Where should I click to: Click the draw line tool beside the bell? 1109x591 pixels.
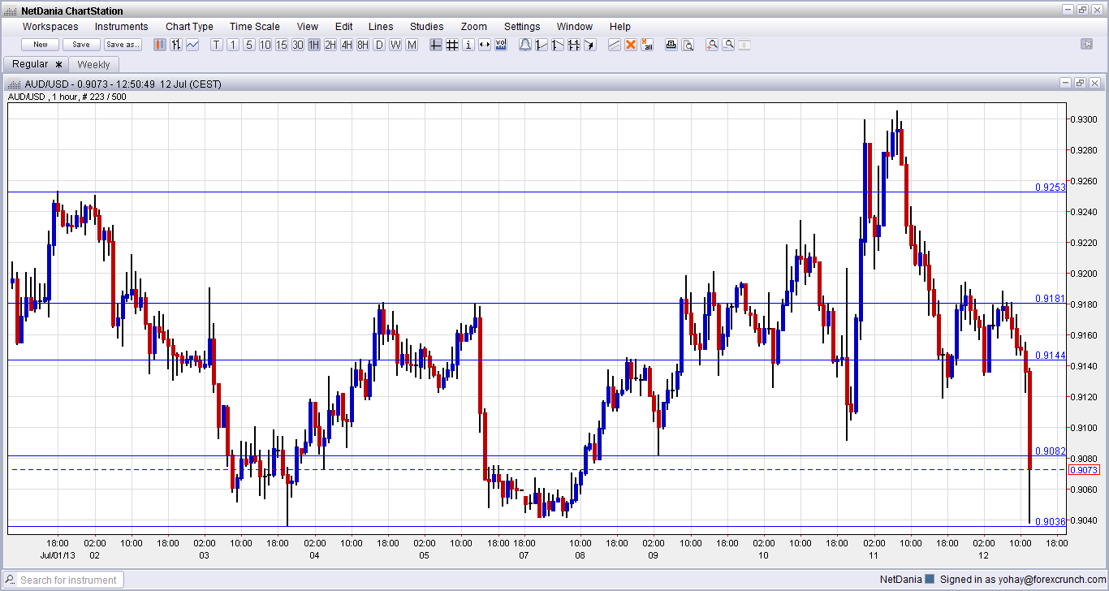point(542,45)
